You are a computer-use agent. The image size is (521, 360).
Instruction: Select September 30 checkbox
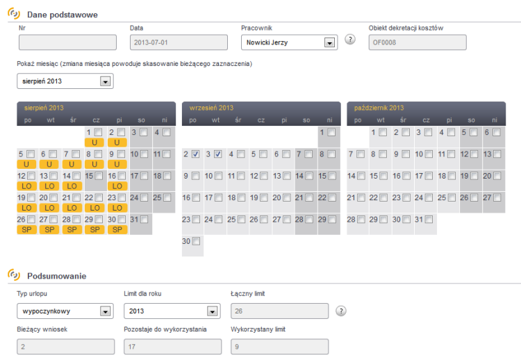tap(196, 241)
